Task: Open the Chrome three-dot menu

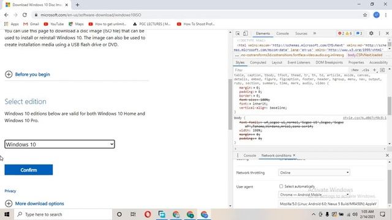Action: (x=386, y=15)
